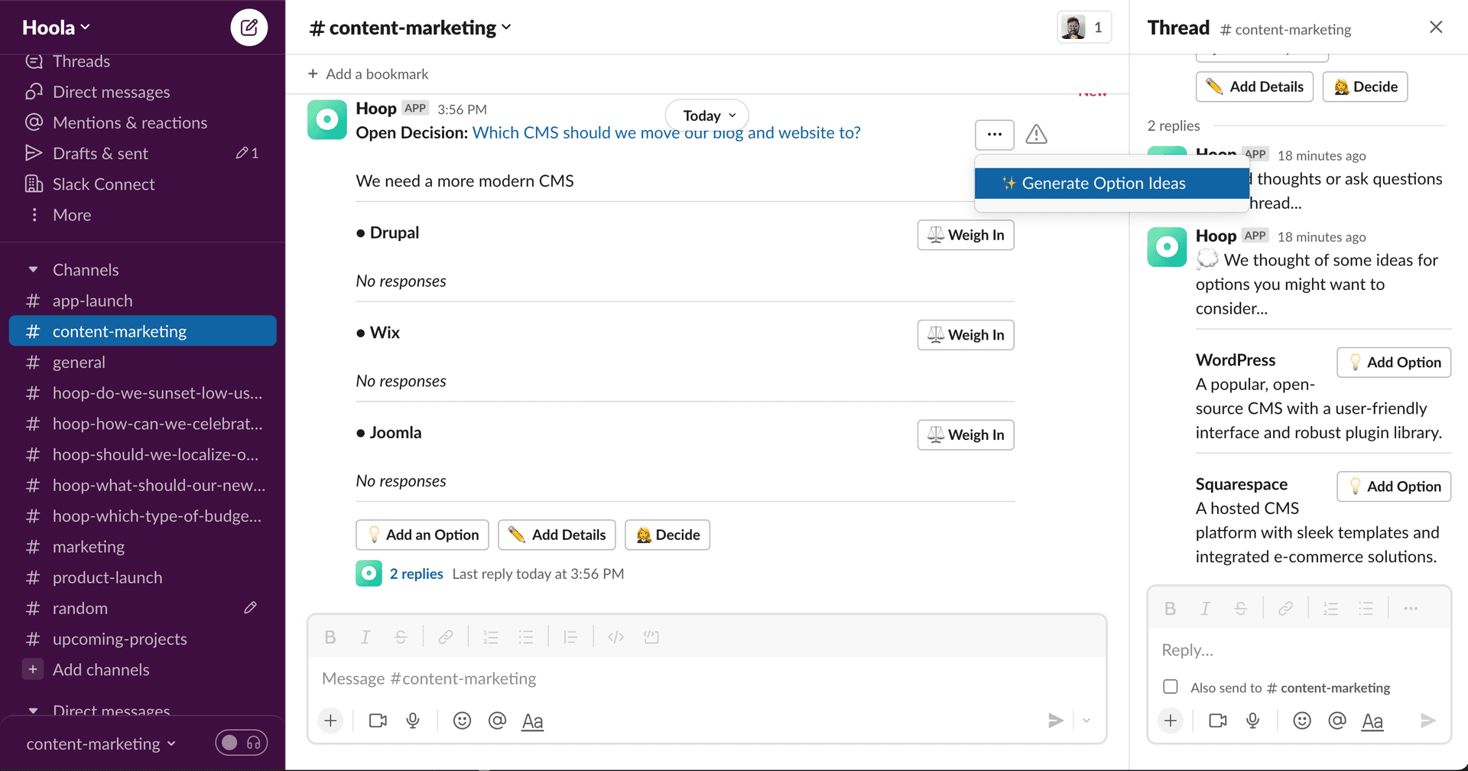Collapse the Channels section in sidebar
This screenshot has width=1468, height=771.
[x=33, y=270]
